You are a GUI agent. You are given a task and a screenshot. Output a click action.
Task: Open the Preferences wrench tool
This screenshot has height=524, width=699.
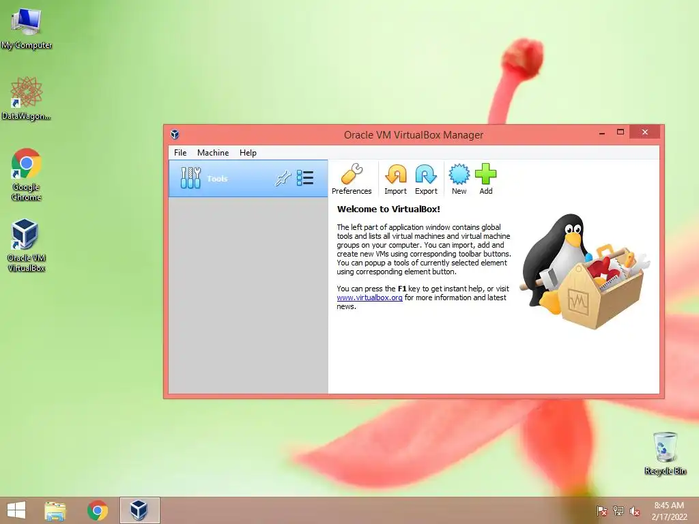click(352, 179)
